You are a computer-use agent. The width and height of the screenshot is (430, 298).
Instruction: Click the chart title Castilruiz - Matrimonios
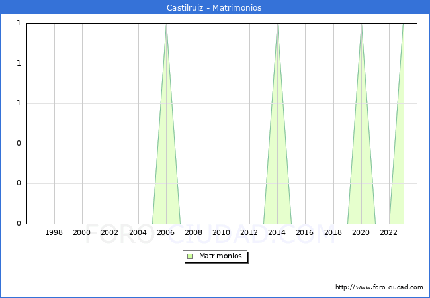(214, 8)
